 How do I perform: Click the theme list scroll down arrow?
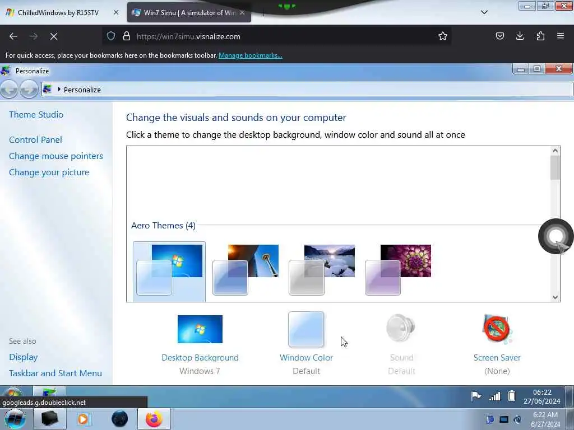(x=555, y=297)
